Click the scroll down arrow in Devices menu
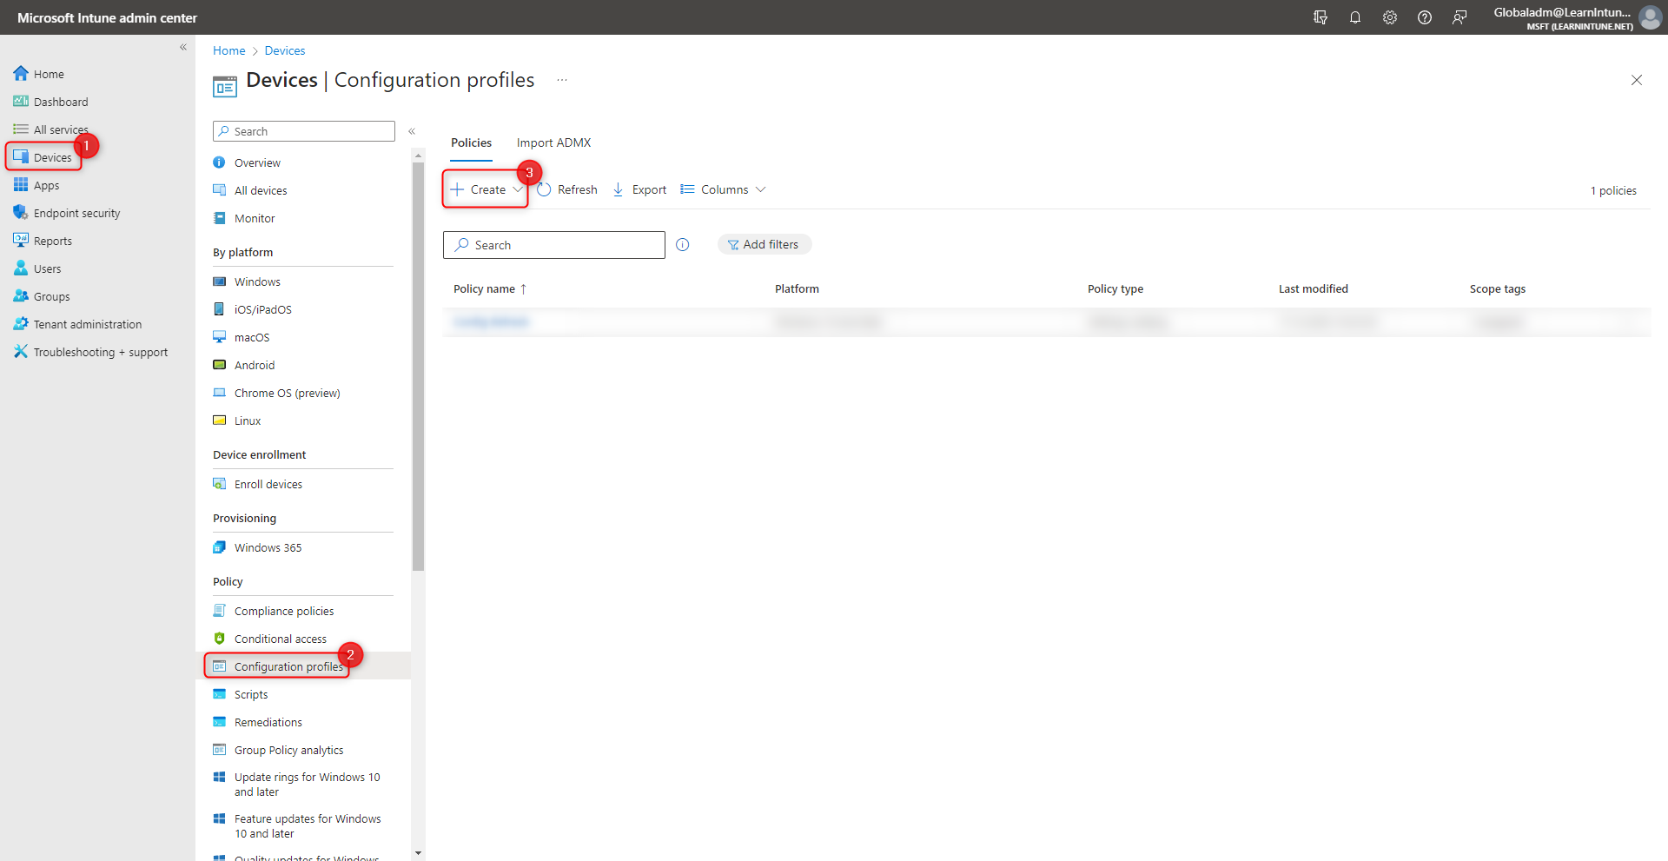The height and width of the screenshot is (861, 1668). click(419, 853)
